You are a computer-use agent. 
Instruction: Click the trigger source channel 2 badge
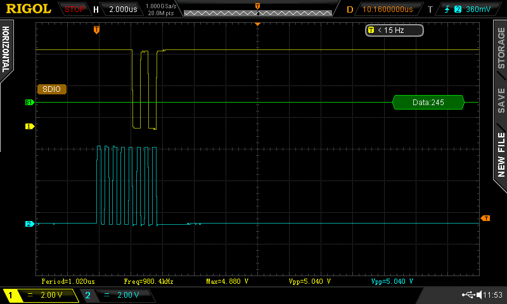(x=458, y=9)
